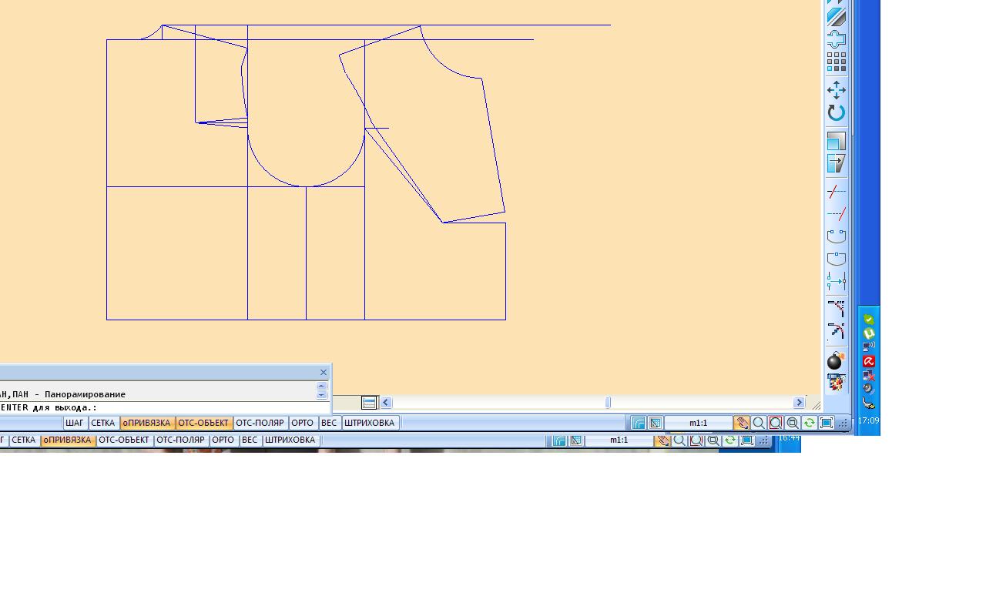Click the green refresh arrows in front status bar
This screenshot has width=986, height=616.
click(x=810, y=423)
